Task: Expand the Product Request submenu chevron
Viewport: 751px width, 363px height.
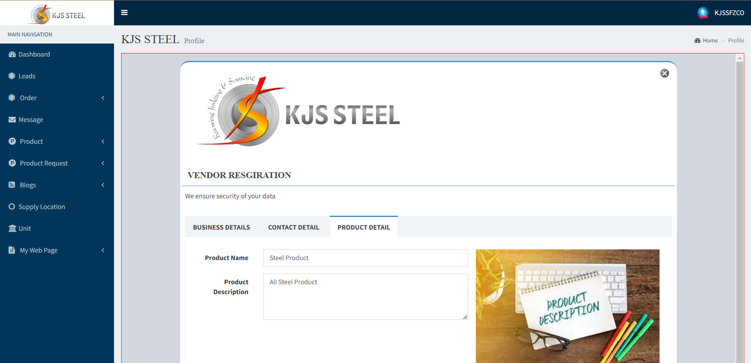Action: [103, 163]
